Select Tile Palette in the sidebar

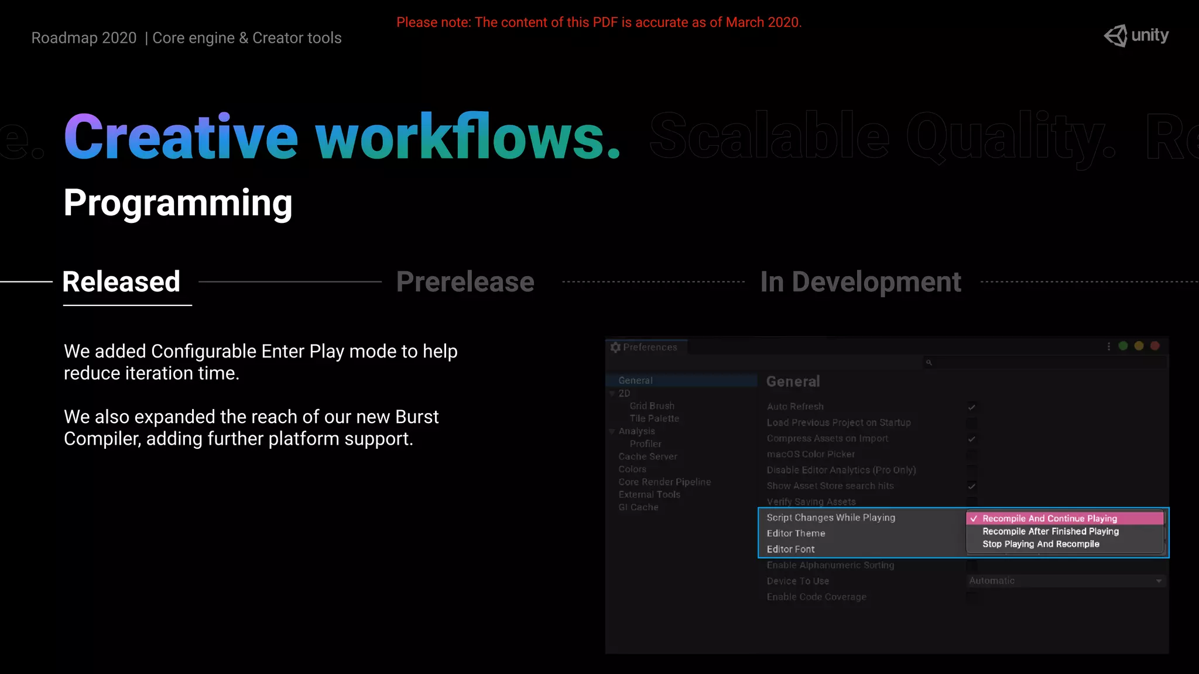click(x=654, y=419)
